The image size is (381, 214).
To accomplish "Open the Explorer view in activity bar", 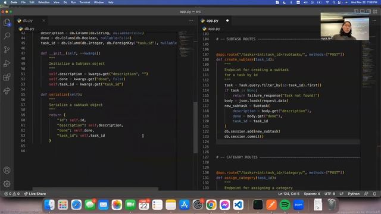I will pyautogui.click(x=7, y=23).
